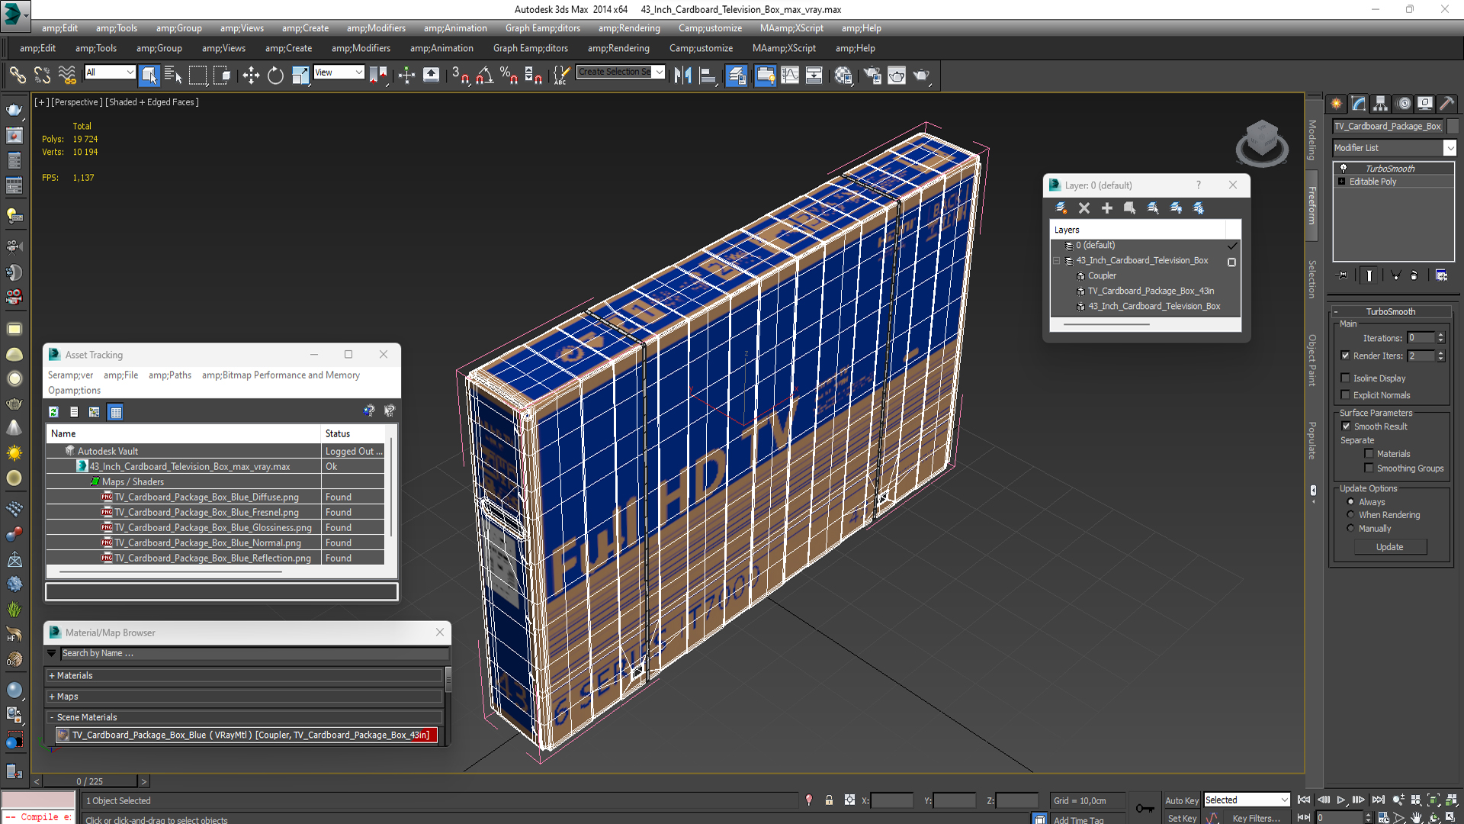This screenshot has width=1464, height=824.
Task: Click the Render teapot icon
Action: 921,75
